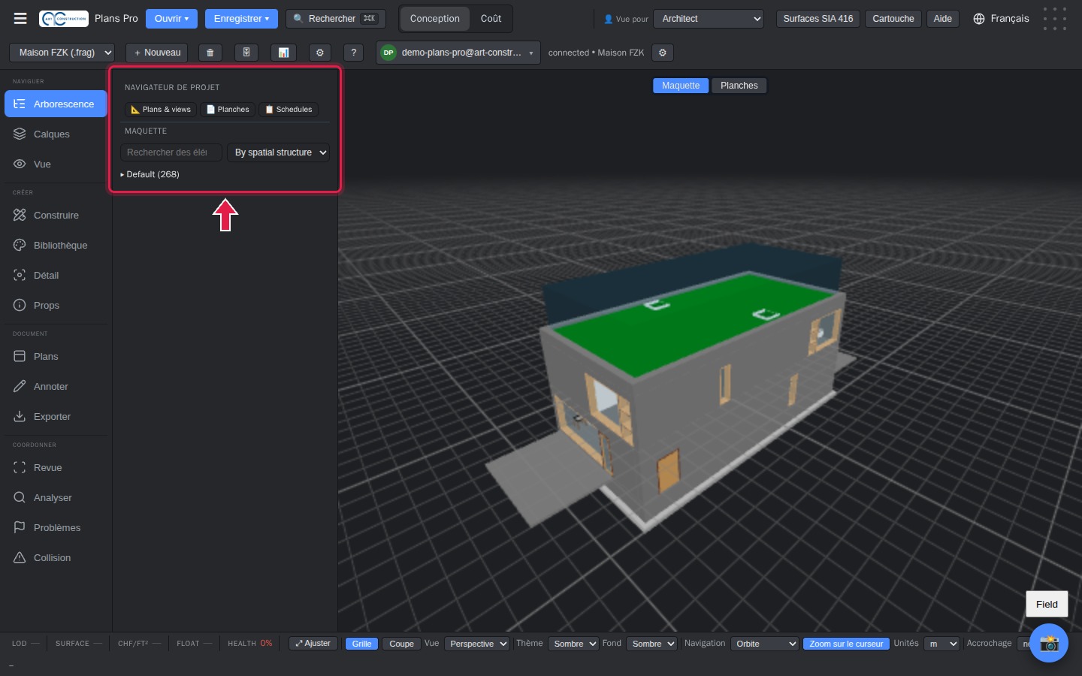Click the camera screenshot floating button
The image size is (1082, 676).
1049,643
